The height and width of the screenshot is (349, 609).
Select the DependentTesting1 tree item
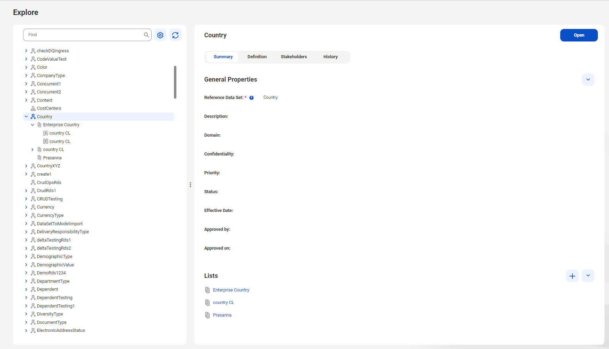[x=56, y=306]
